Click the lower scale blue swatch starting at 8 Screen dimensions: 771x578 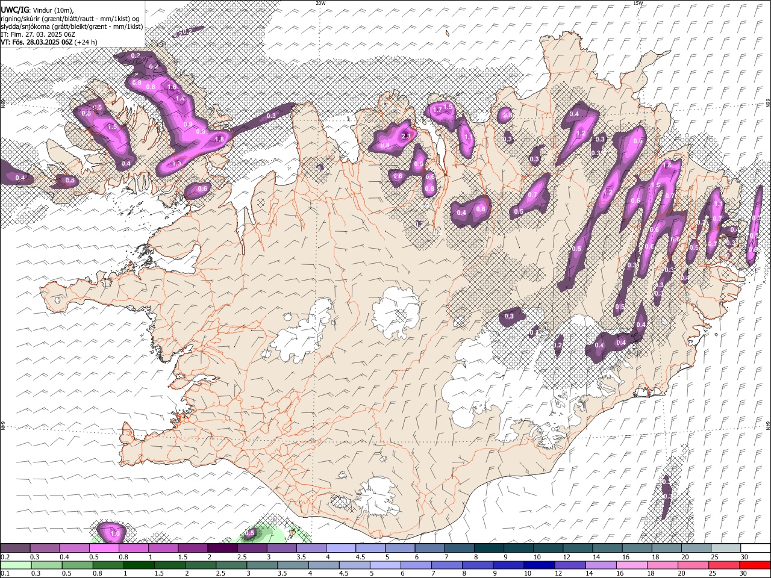point(478,565)
